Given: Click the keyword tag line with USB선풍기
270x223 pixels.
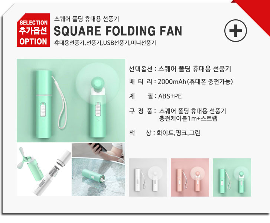Looking at the screenshot, I should tap(105, 43).
